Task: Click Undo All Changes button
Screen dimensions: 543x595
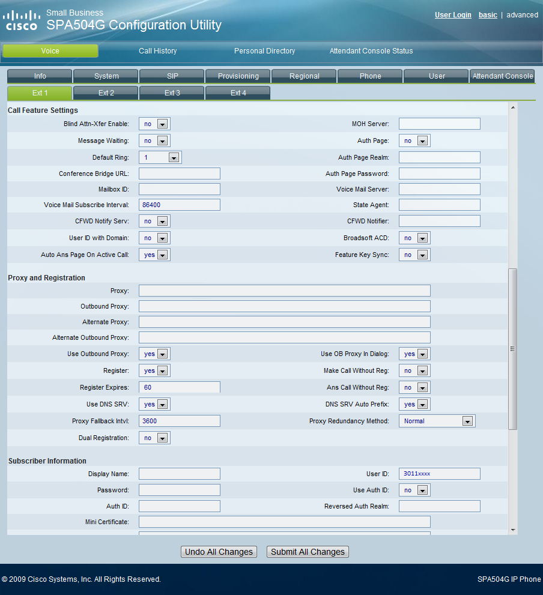Action: click(219, 552)
